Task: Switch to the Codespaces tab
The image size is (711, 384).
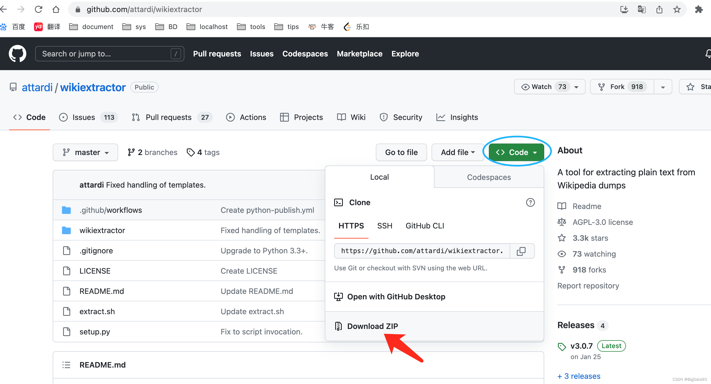Action: 489,177
